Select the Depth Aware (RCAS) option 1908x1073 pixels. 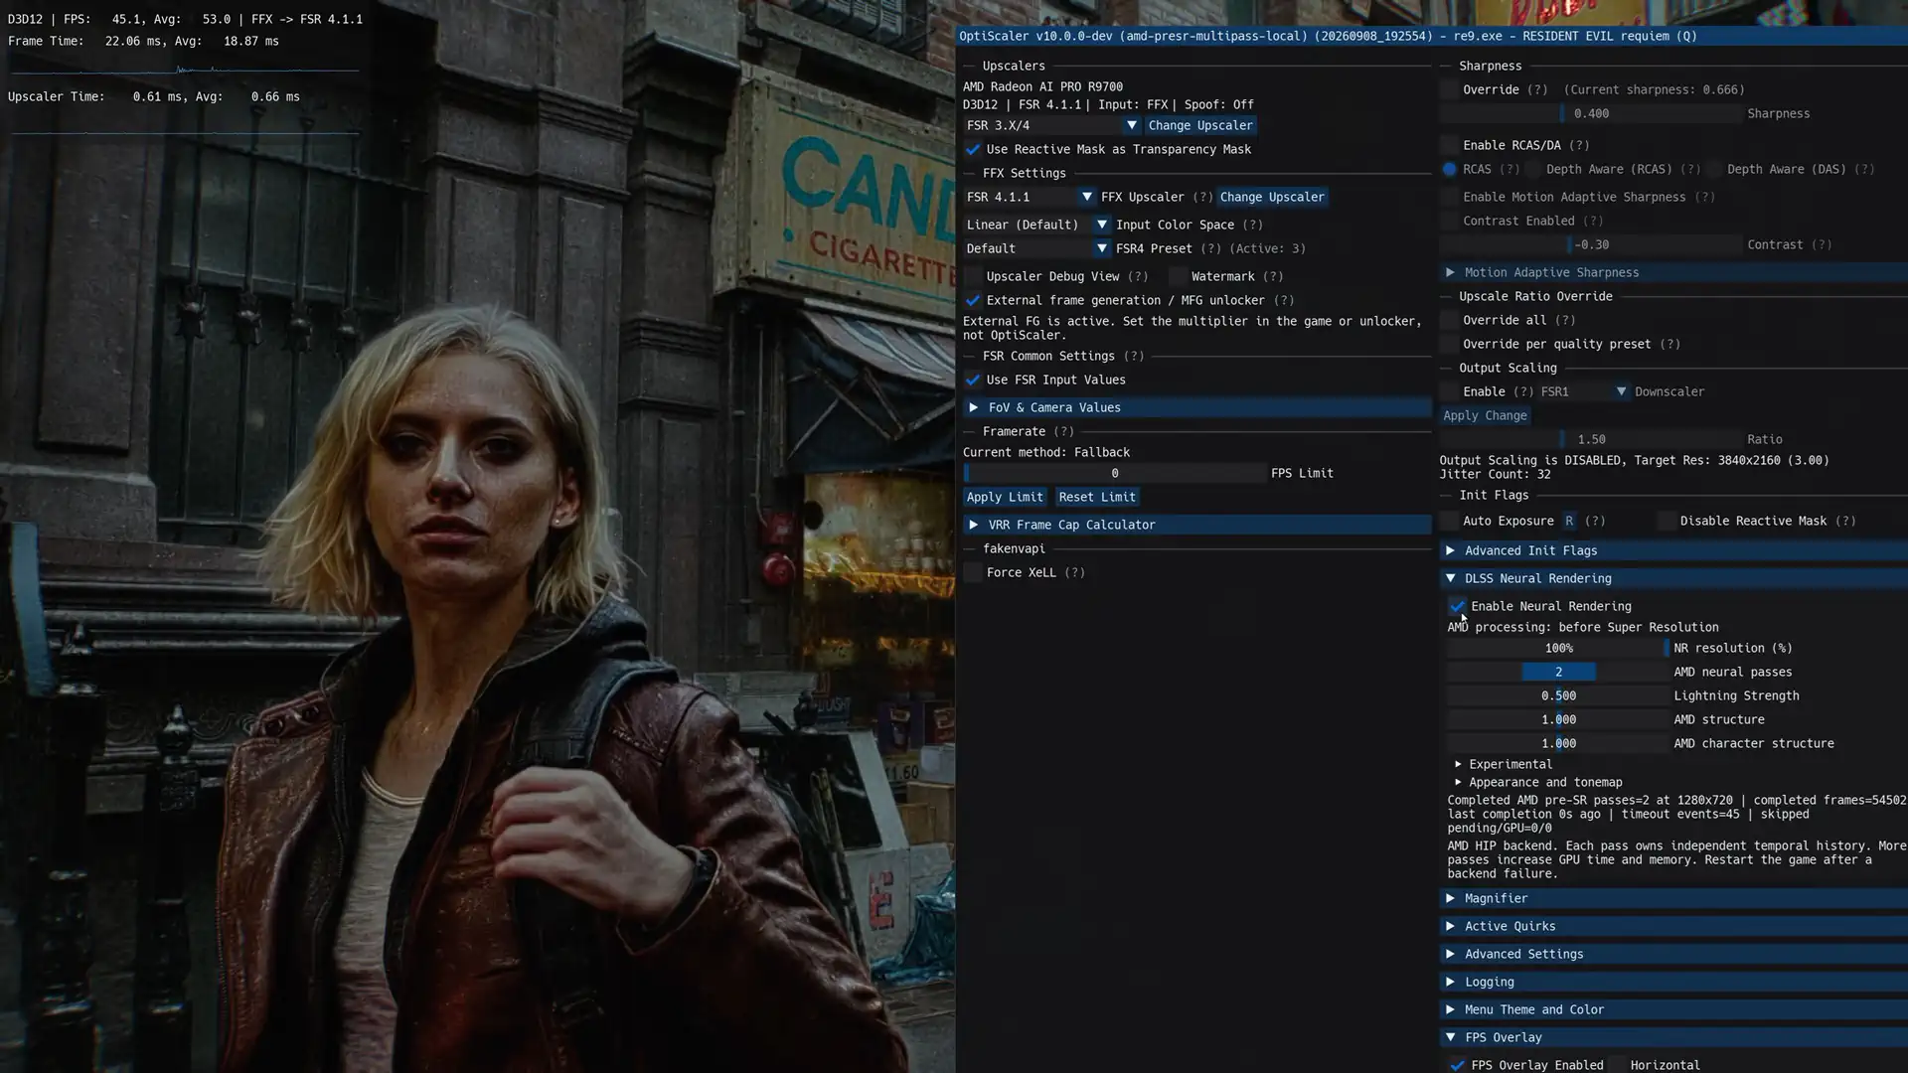[x=1532, y=169]
